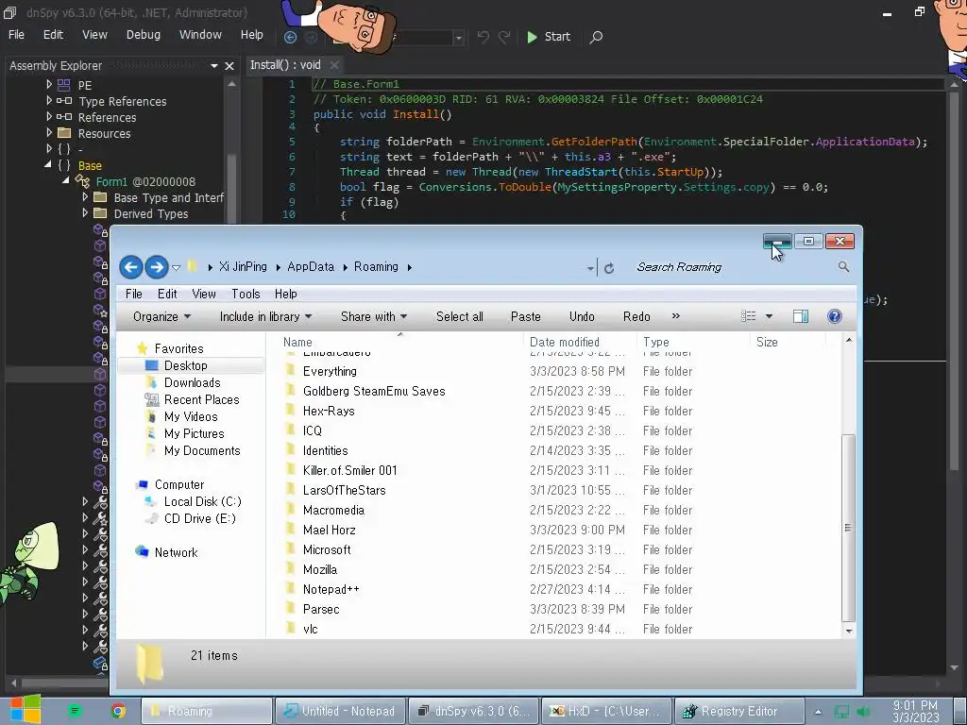
Task: Click the dnSpy Start debugging button
Action: pyautogui.click(x=549, y=37)
